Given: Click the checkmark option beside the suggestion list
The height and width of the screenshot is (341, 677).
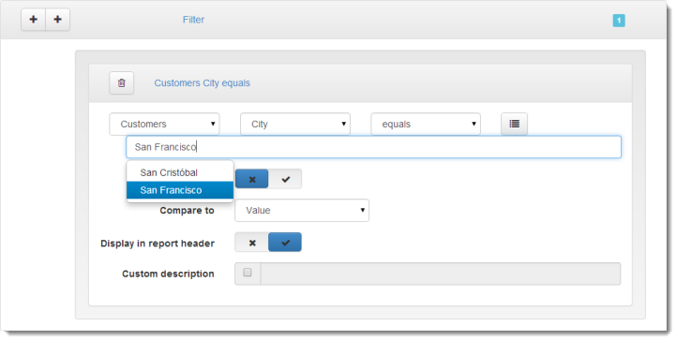Looking at the screenshot, I should point(285,179).
